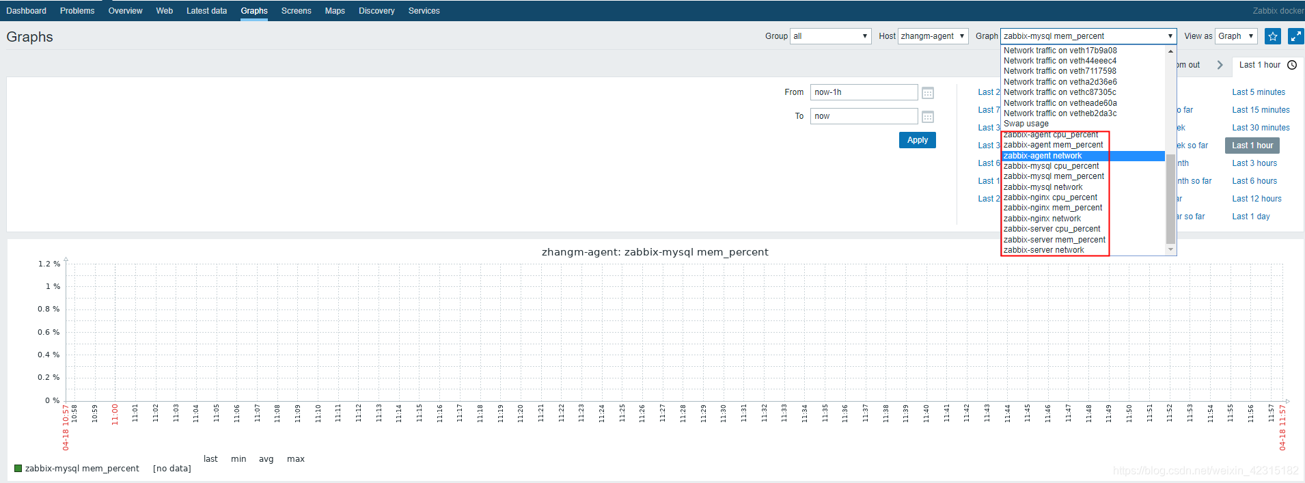Select Network traffic on veth7117598 option
Image resolution: width=1305 pixels, height=483 pixels.
tap(1083, 71)
